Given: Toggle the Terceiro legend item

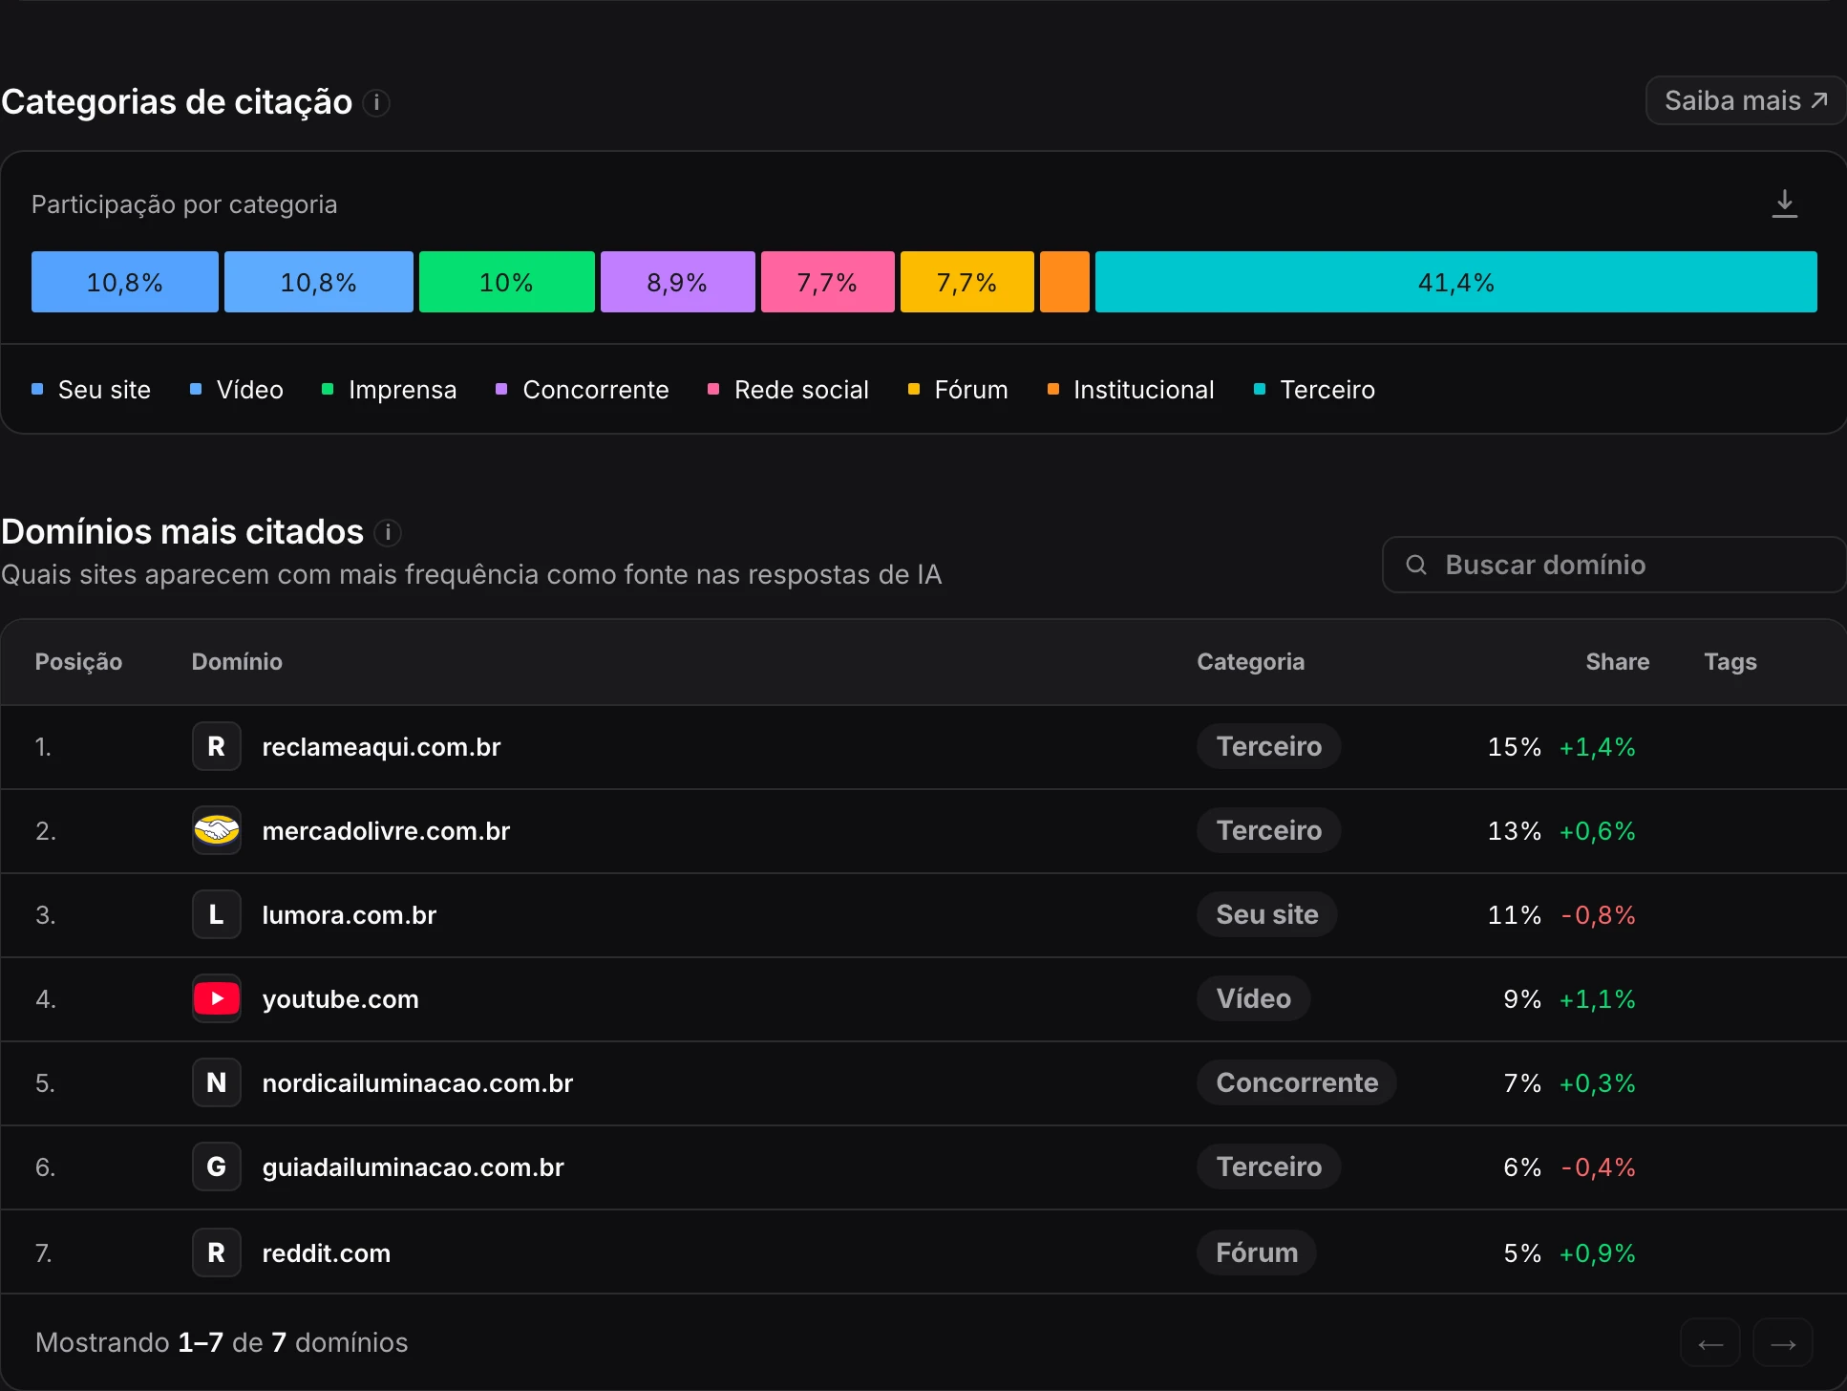Looking at the screenshot, I should pyautogui.click(x=1315, y=390).
